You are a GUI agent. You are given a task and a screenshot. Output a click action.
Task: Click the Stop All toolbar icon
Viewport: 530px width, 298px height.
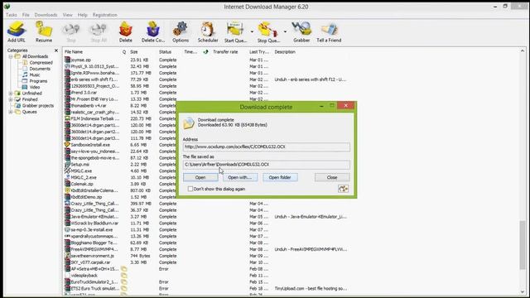click(99, 31)
